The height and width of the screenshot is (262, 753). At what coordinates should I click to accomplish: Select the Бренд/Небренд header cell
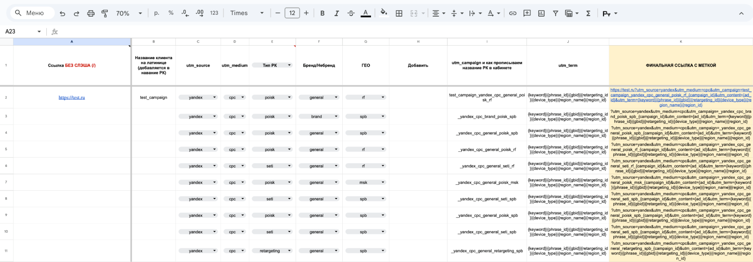tap(319, 65)
